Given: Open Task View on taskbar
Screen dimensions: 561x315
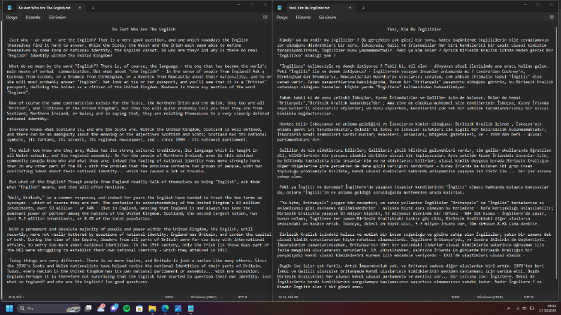Looking at the screenshot, I should (x=88, y=308).
